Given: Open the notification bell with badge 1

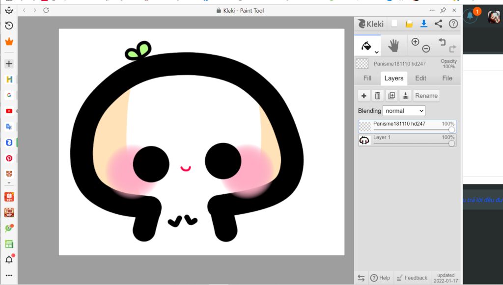Looking at the screenshot, I should 470,15.
